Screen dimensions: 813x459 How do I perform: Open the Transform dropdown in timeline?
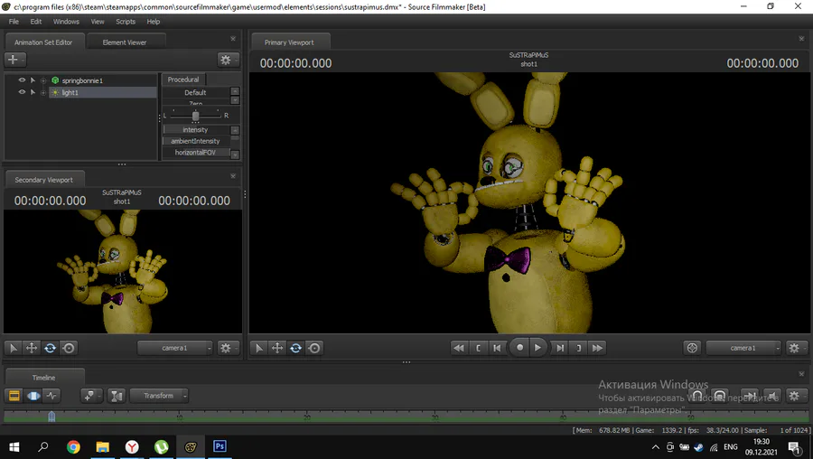[x=160, y=395]
